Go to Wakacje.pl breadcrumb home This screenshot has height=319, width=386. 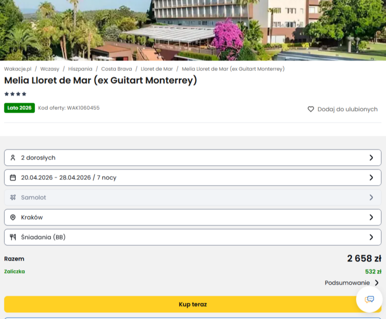(18, 69)
